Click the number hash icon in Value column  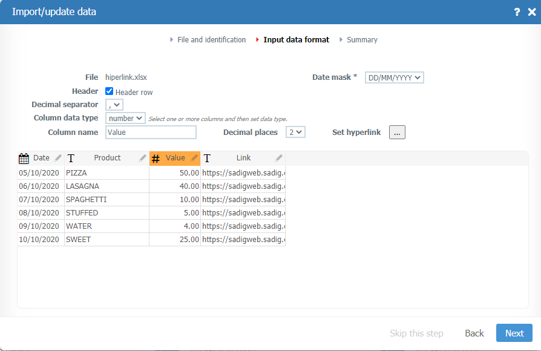point(156,159)
